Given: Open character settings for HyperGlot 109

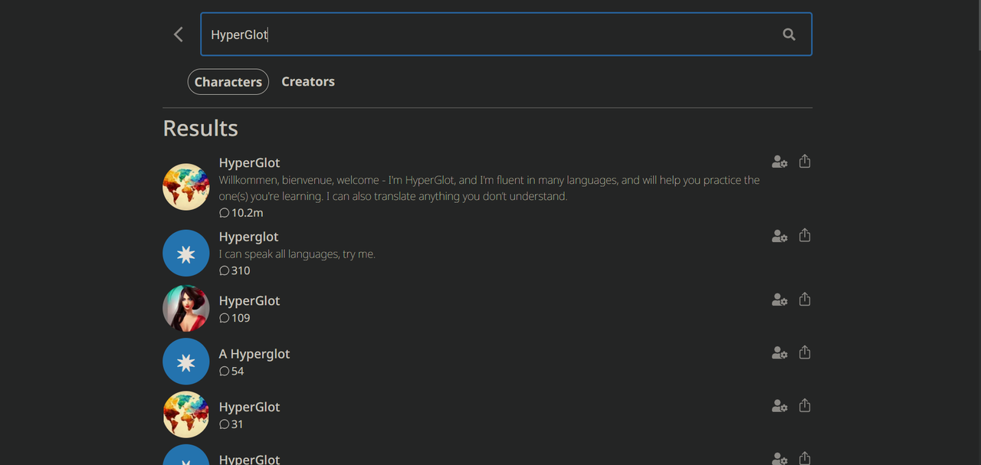Looking at the screenshot, I should [x=779, y=300].
